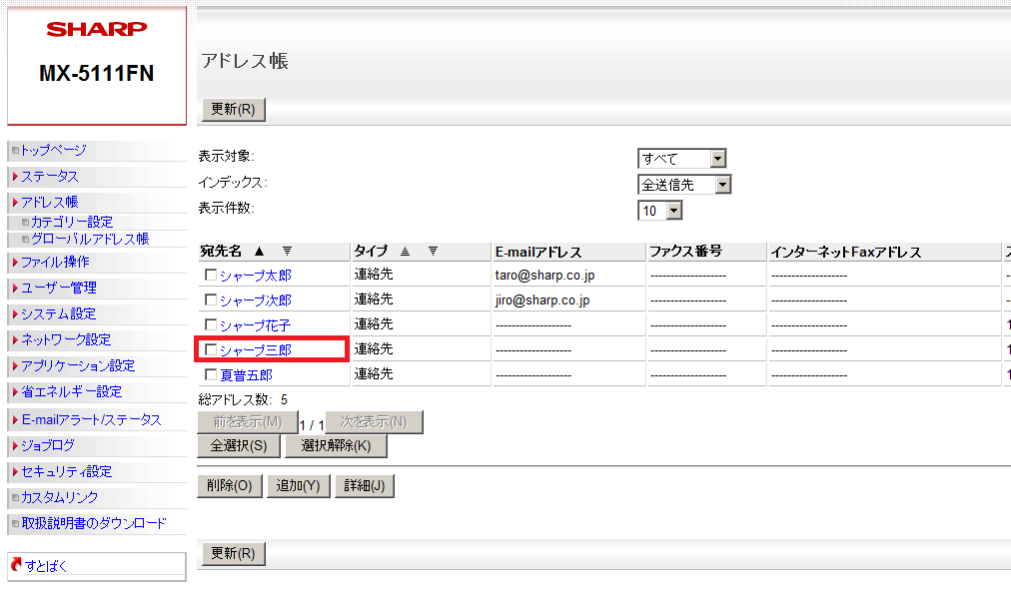Open the 表示対象 dropdown
The height and width of the screenshot is (597, 1011).
[x=681, y=159]
